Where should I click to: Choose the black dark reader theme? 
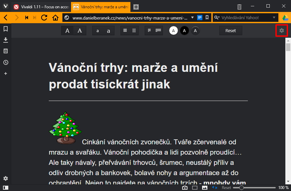tap(184, 30)
